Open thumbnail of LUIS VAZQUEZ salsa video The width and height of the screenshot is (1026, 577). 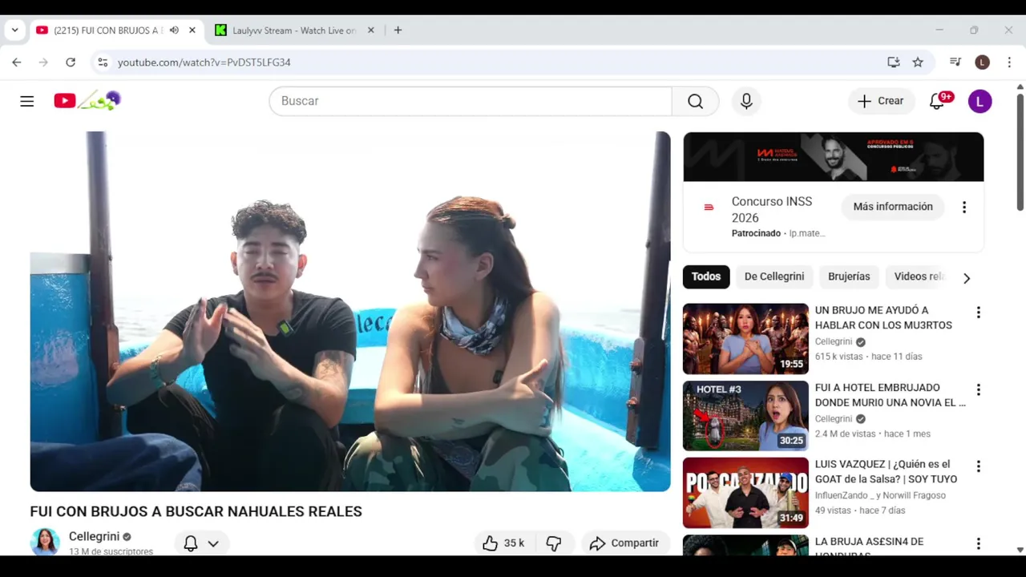pyautogui.click(x=745, y=493)
